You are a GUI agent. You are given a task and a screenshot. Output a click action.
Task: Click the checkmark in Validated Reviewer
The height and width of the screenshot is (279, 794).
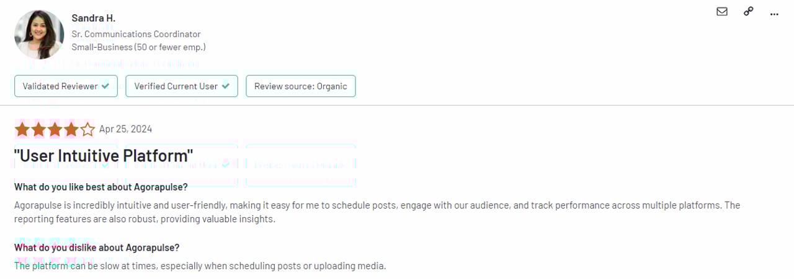coord(105,86)
